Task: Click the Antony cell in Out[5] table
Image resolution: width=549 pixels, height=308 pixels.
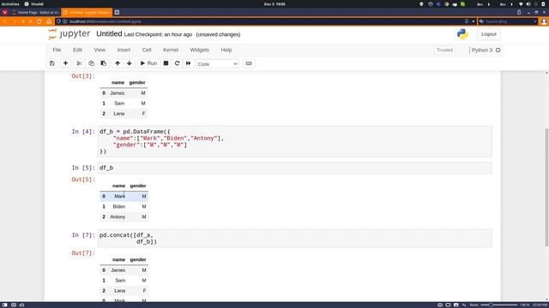Action: 118,216
